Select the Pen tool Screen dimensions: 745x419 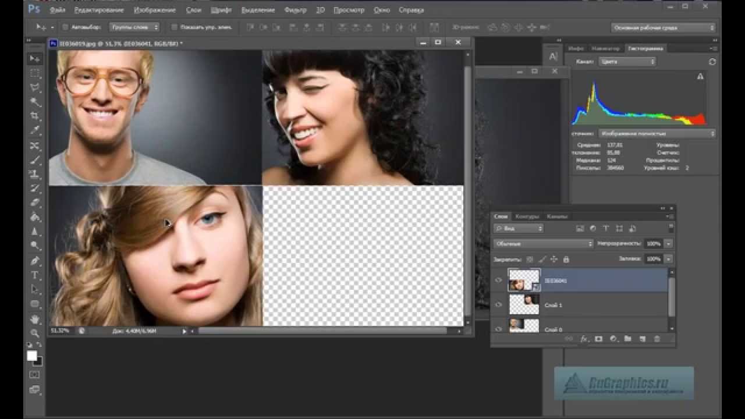[35, 261]
